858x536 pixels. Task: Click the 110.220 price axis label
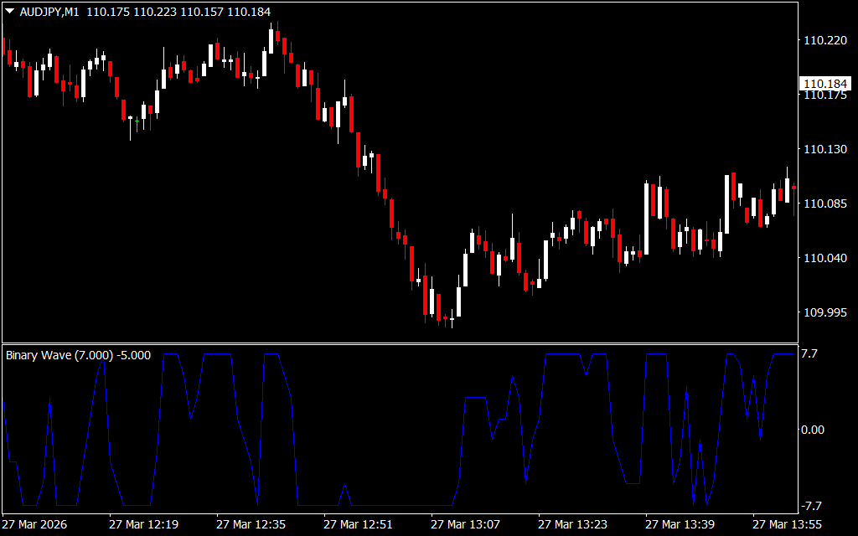(824, 40)
